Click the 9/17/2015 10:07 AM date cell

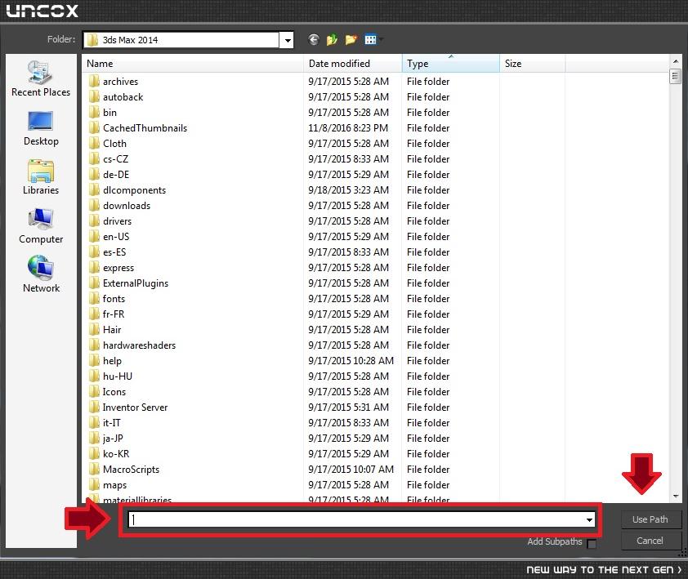tap(351, 470)
